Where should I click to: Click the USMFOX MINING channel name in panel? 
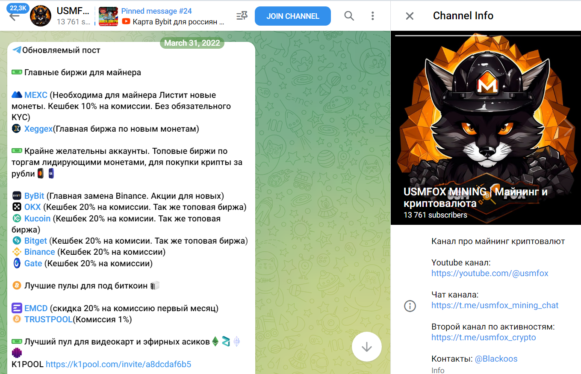475,197
